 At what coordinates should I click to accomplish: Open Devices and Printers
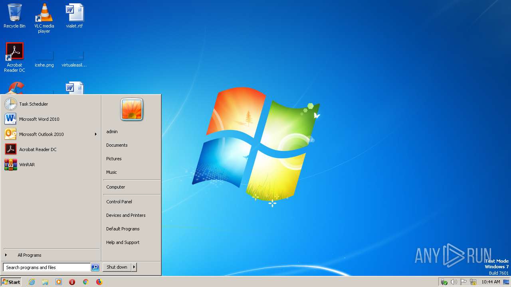click(126, 215)
